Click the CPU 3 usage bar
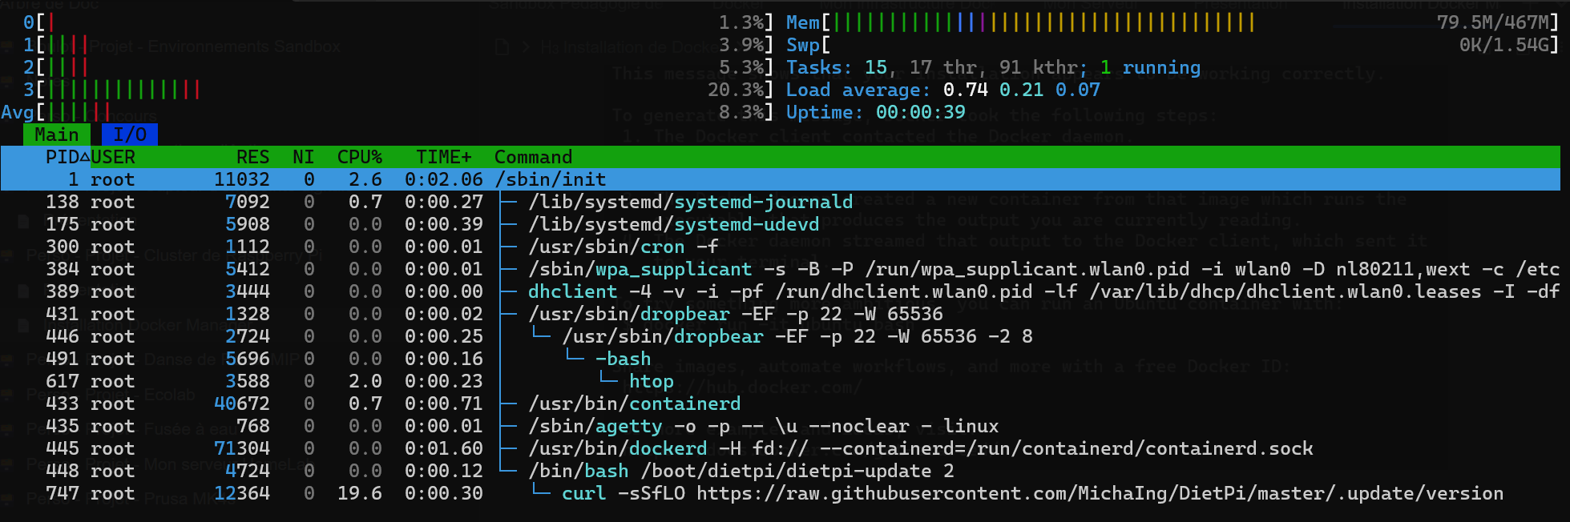This screenshot has width=1570, height=522. [x=120, y=90]
